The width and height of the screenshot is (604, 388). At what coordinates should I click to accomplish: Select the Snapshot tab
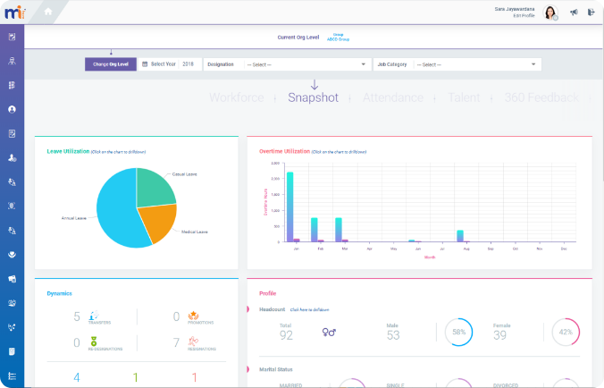(314, 97)
